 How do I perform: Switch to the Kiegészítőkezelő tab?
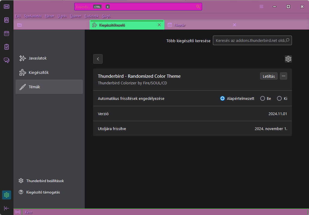click(x=127, y=25)
